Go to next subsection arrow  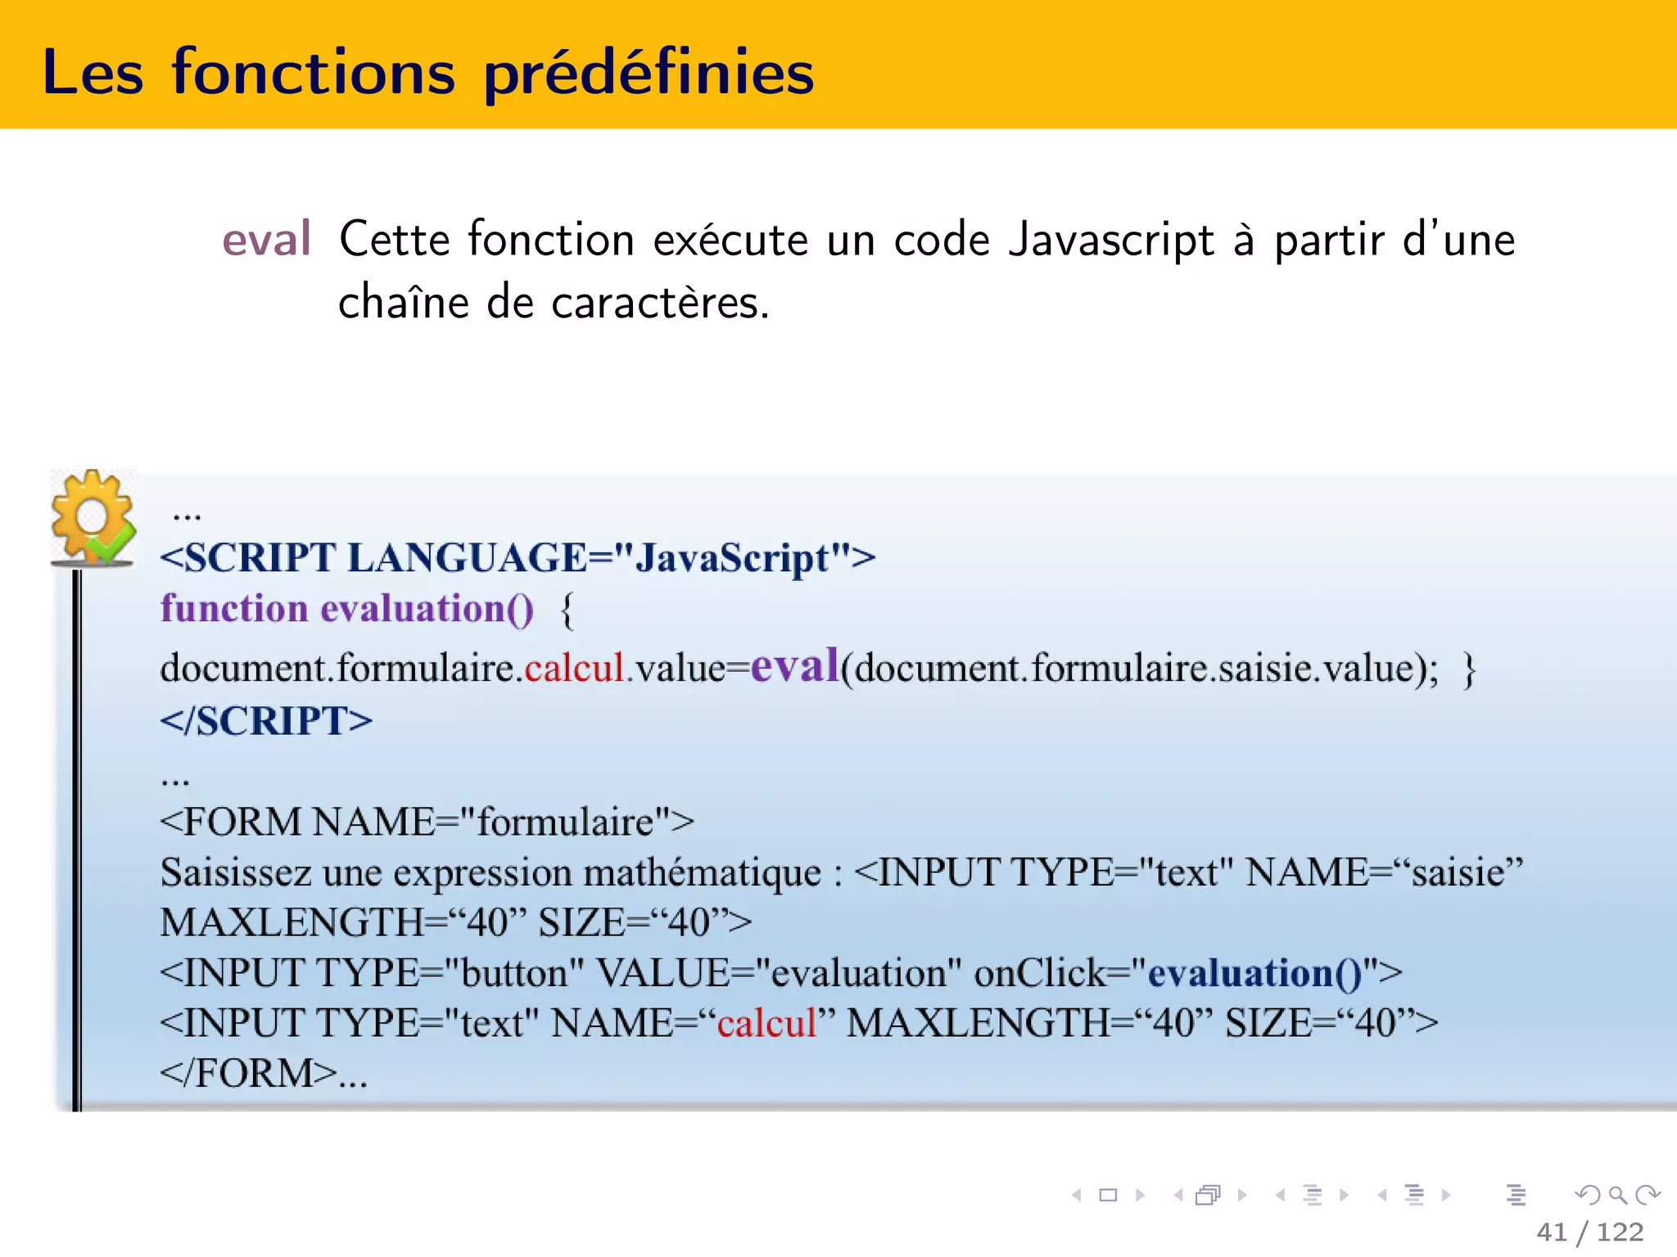click(x=1344, y=1196)
